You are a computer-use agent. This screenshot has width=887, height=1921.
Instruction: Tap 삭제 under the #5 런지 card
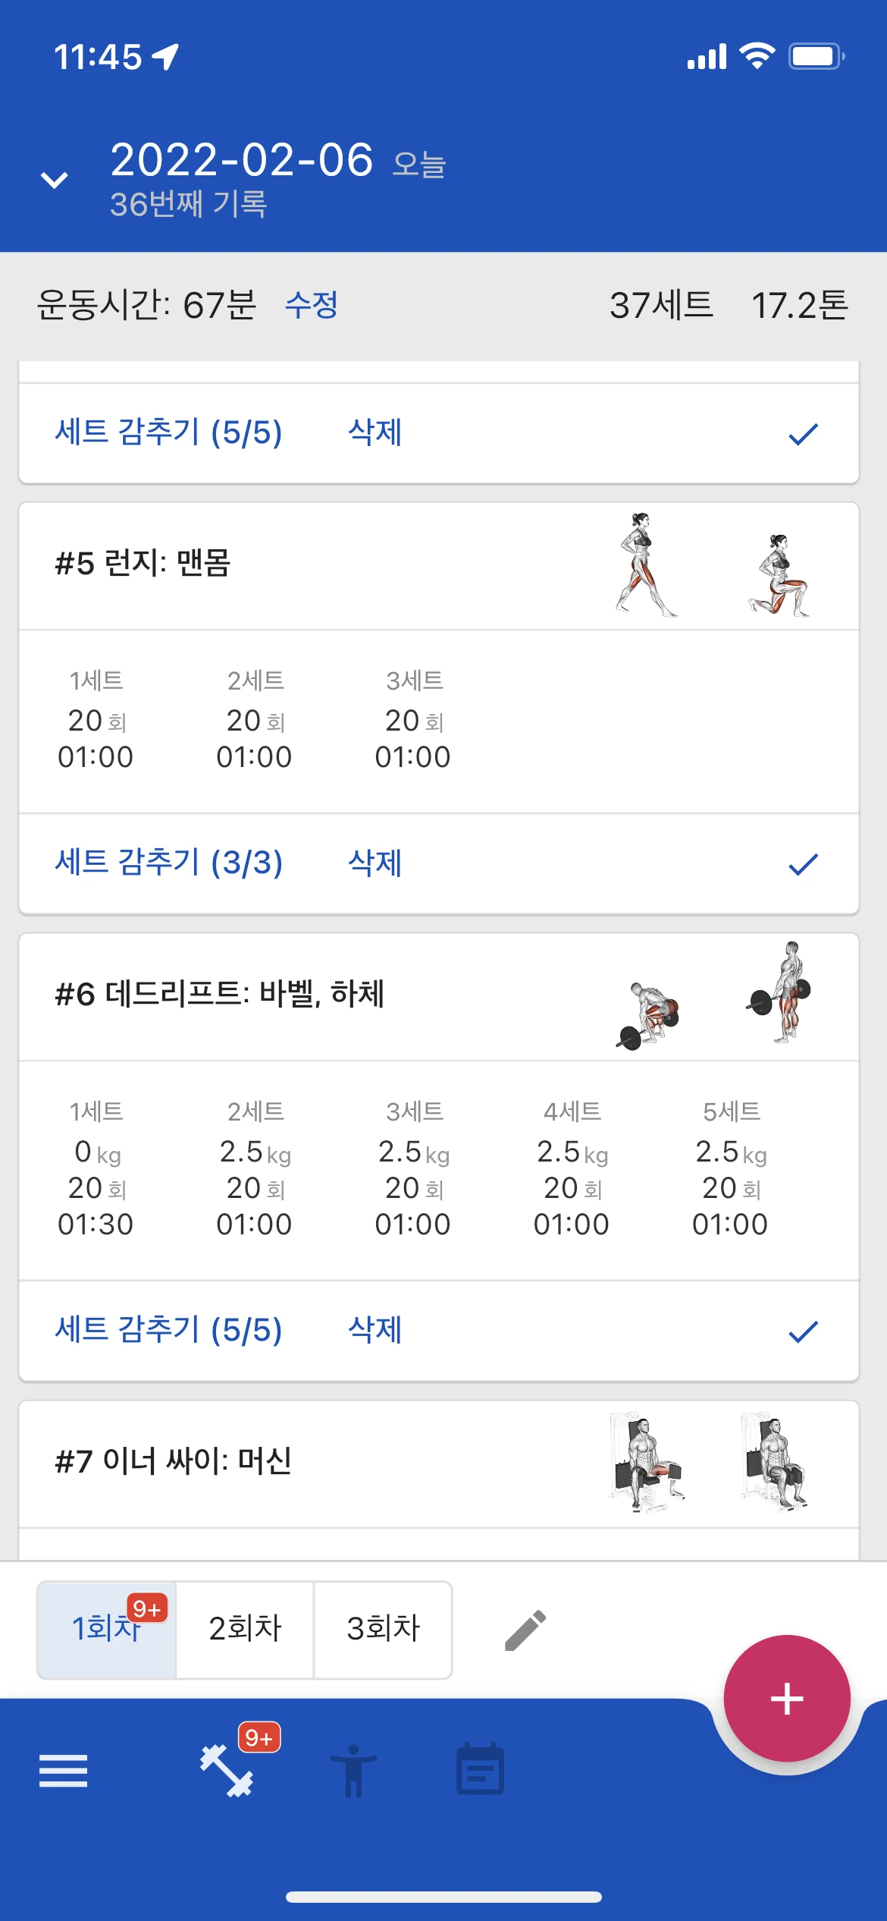(375, 863)
